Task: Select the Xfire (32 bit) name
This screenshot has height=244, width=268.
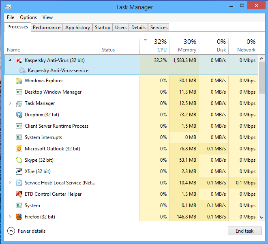Action: point(38,171)
